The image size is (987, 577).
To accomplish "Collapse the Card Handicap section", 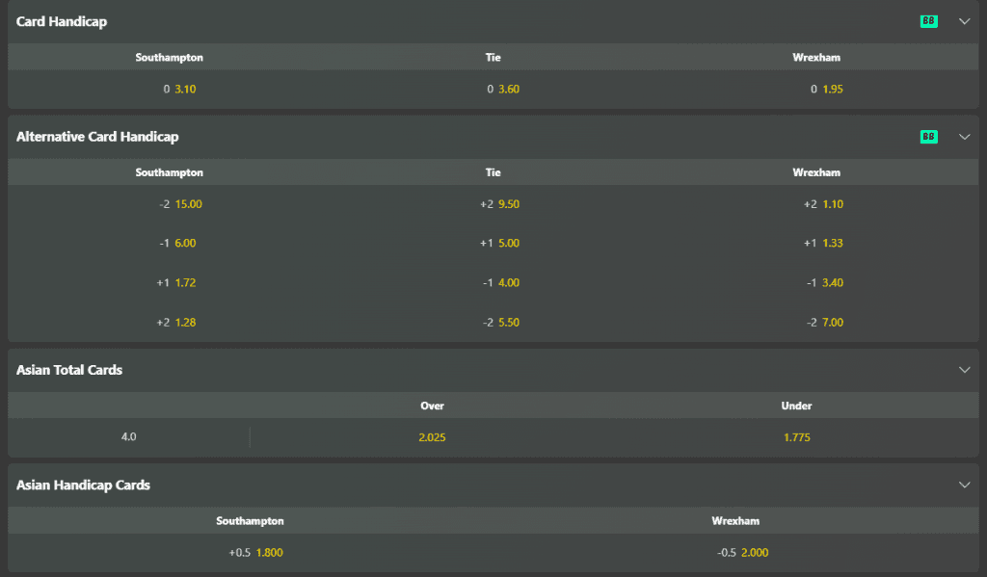I will [964, 21].
